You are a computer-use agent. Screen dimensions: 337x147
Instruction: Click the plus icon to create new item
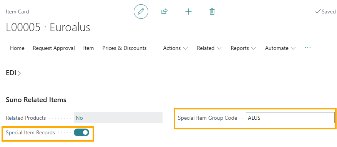[189, 12]
